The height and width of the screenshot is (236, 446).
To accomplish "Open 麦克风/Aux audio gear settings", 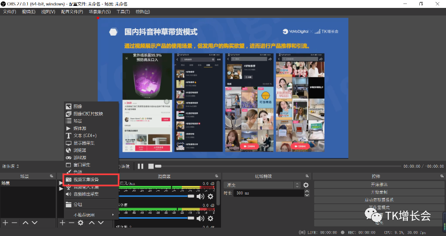I will point(211,196).
